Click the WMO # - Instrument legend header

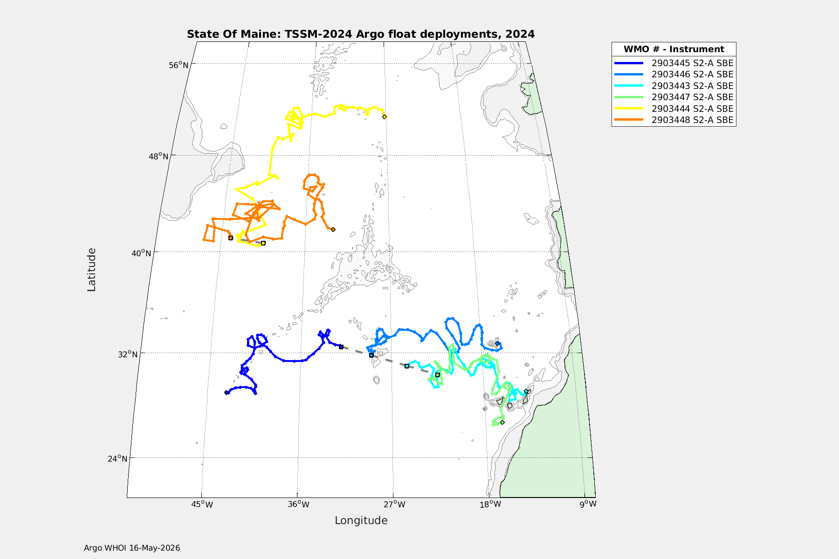tap(674, 49)
